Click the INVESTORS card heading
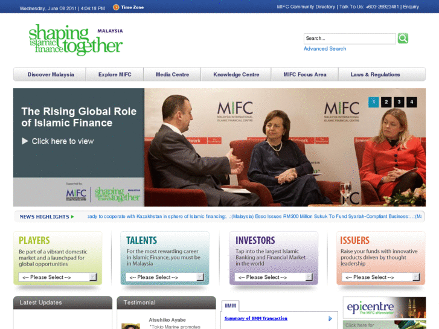The image size is (439, 329). (255, 240)
